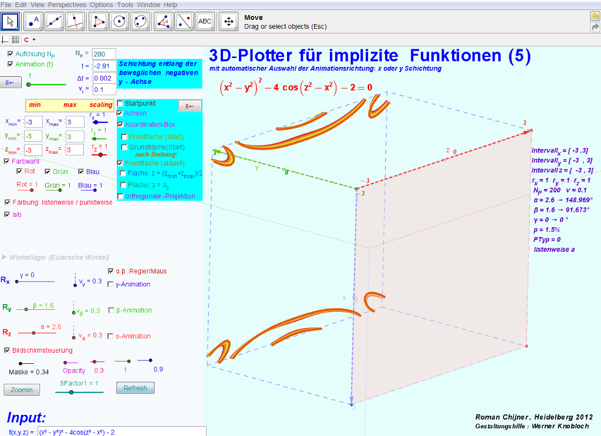Uncheck the Achsen checkbox
This screenshot has width=601, height=436.
pyautogui.click(x=120, y=113)
